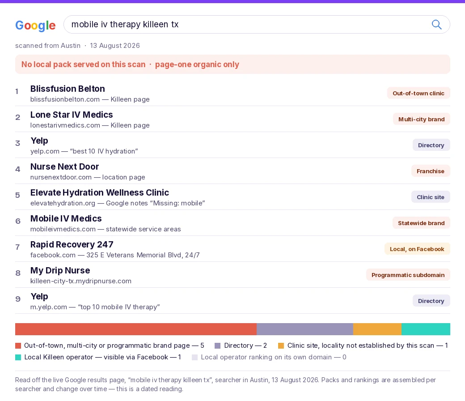Click the Clinic site tag
Image resolution: width=465 pixels, height=401 pixels.
(x=431, y=197)
